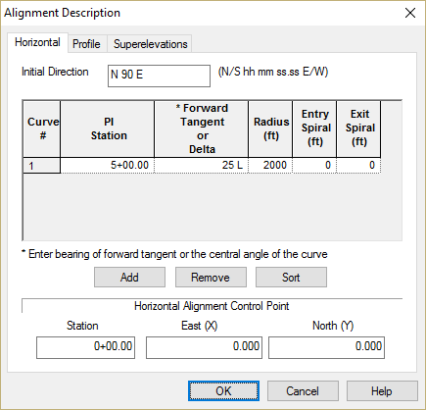Select the Exit Spiral cell in row 1

point(358,166)
